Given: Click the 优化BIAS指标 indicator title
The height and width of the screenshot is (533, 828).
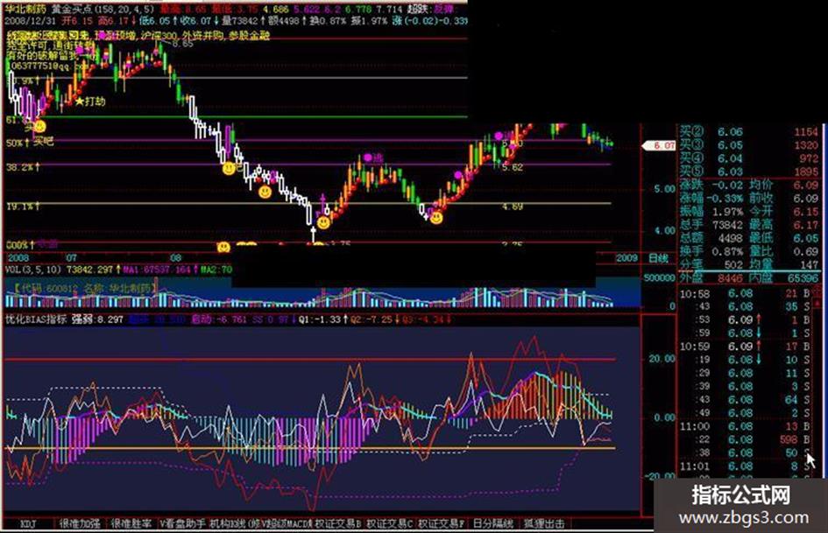Looking at the screenshot, I should [36, 319].
